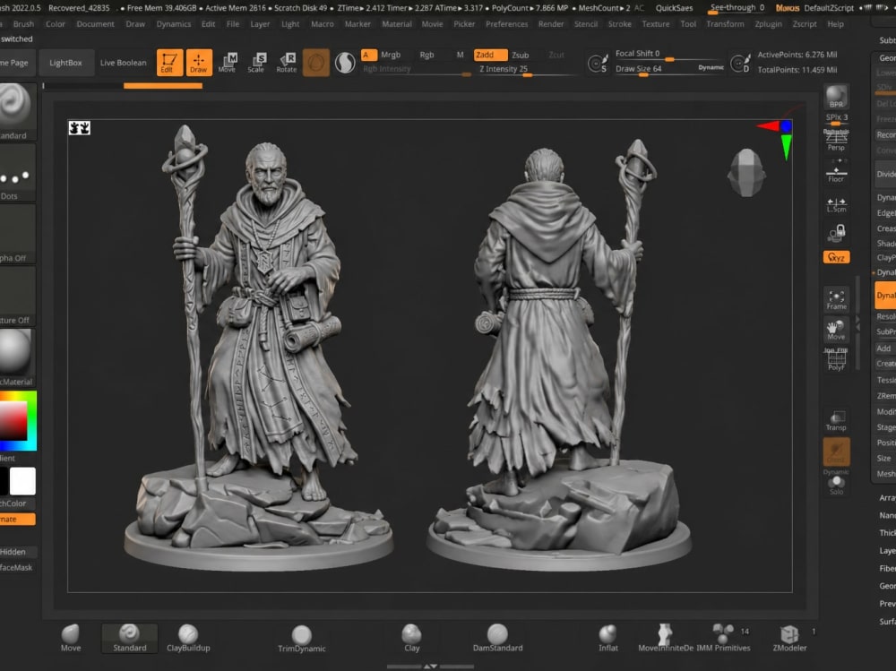Click the sculptris pro swirl icon
This screenshot has width=896, height=671.
click(x=345, y=63)
